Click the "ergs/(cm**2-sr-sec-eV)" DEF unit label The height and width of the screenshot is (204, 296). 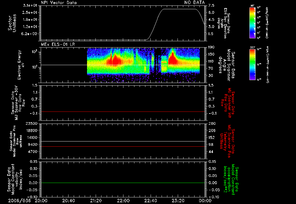pyautogui.click(x=268, y=65)
